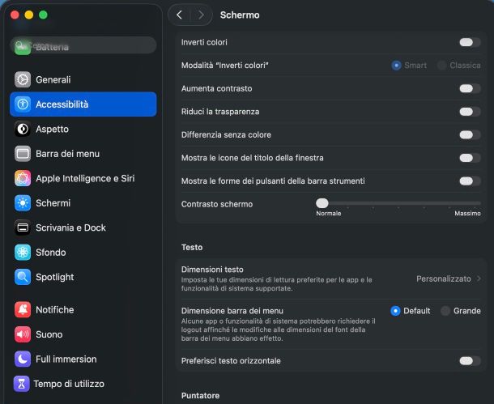Open the Generali settings pane

click(x=83, y=79)
